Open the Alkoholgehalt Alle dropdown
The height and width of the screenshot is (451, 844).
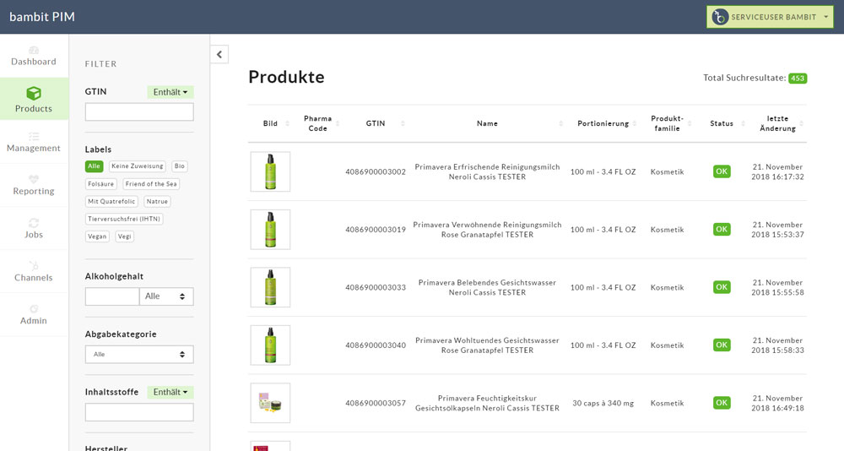(x=166, y=296)
